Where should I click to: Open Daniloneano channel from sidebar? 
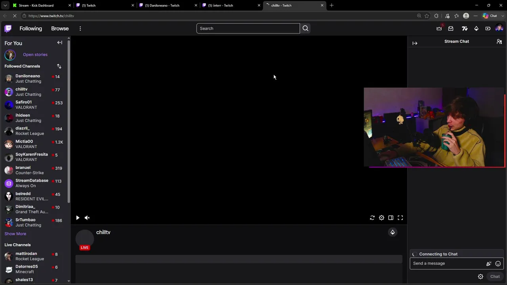(34, 78)
